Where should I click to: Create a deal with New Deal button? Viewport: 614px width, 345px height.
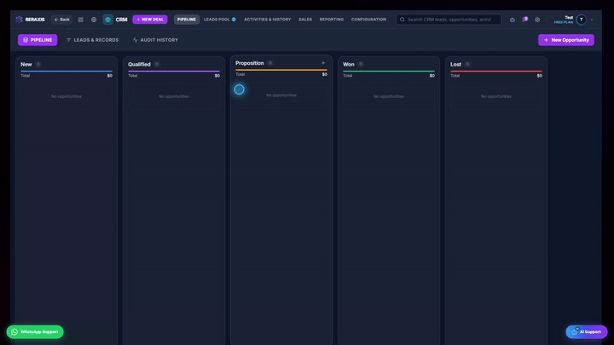[150, 19]
